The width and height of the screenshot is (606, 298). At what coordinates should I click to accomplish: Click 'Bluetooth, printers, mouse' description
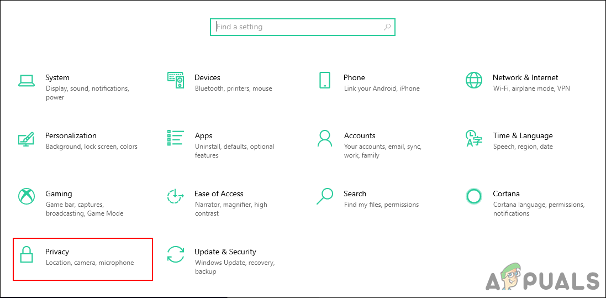[x=234, y=88]
